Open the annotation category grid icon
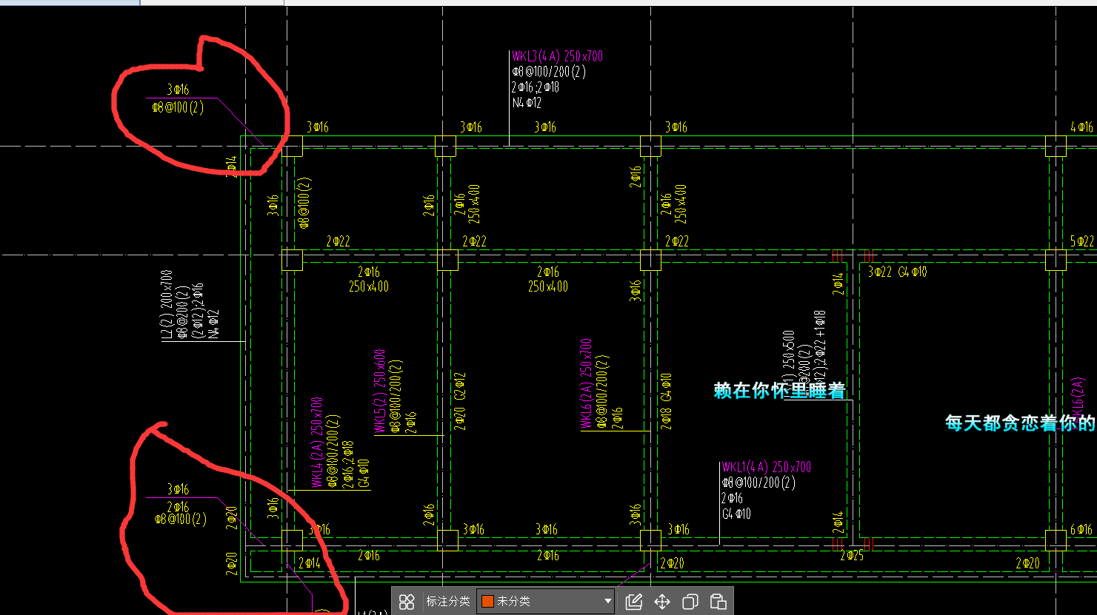 [x=407, y=601]
